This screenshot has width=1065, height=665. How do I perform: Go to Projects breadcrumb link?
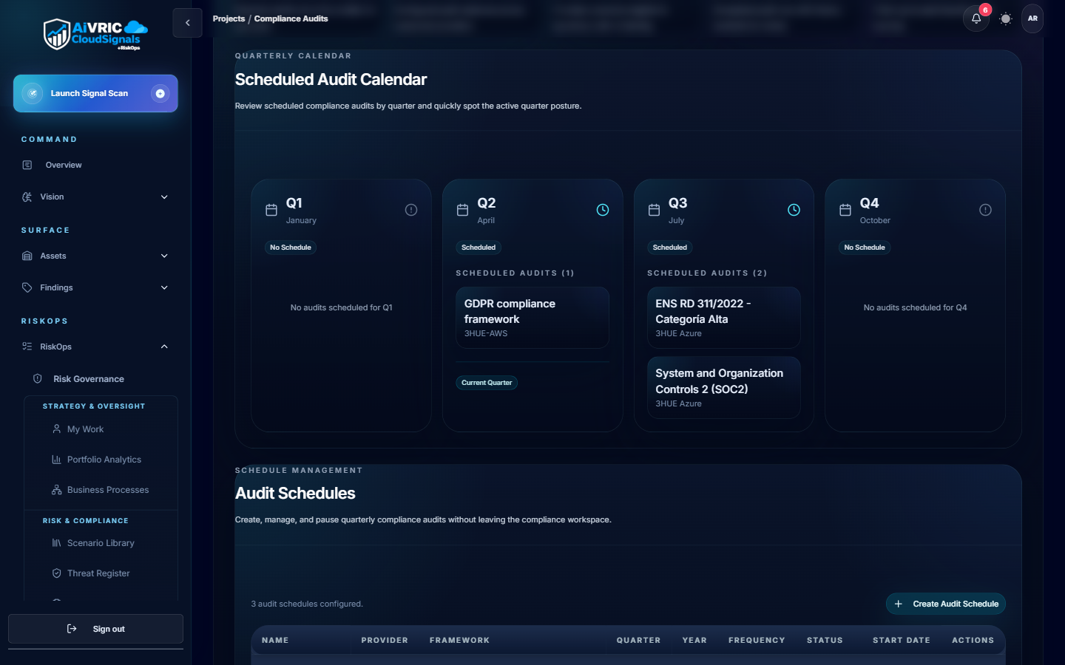[229, 18]
